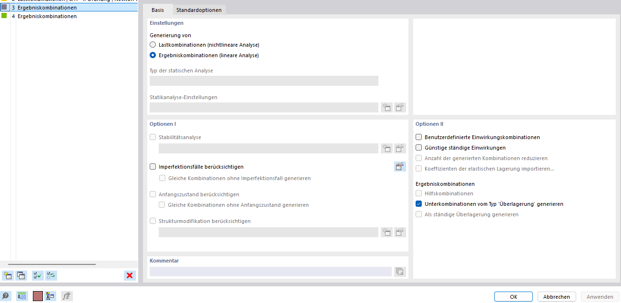Click the copy item icon below the list
The width and height of the screenshot is (621, 303).
(21, 275)
